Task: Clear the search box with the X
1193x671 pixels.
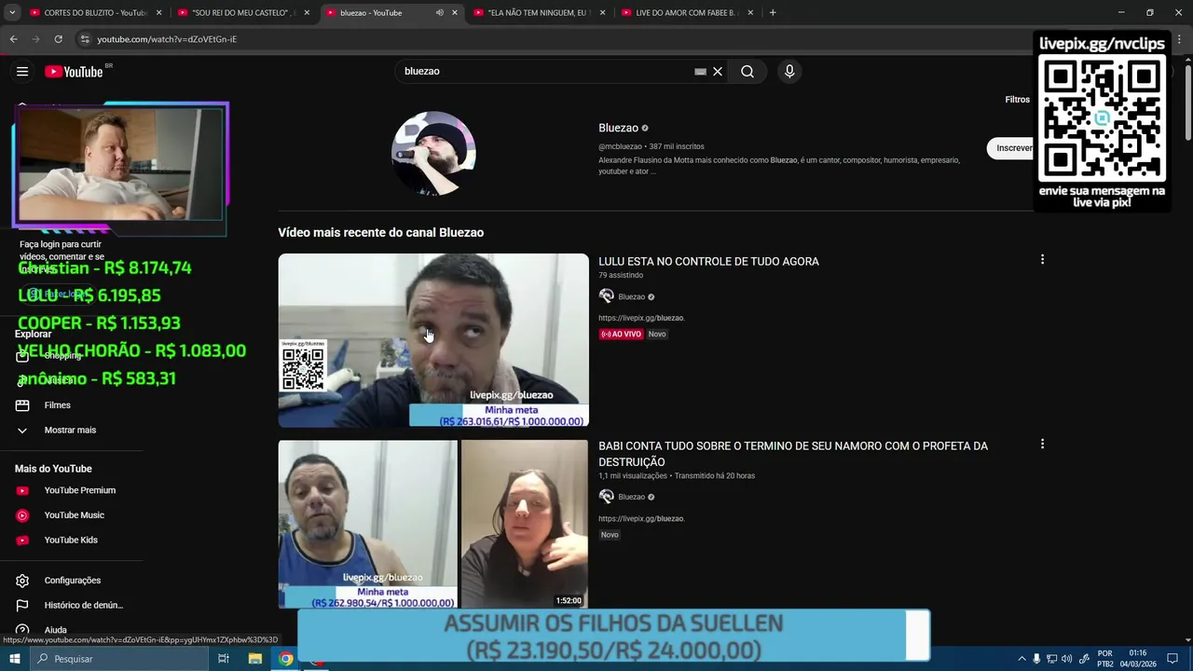Action: tap(718, 72)
